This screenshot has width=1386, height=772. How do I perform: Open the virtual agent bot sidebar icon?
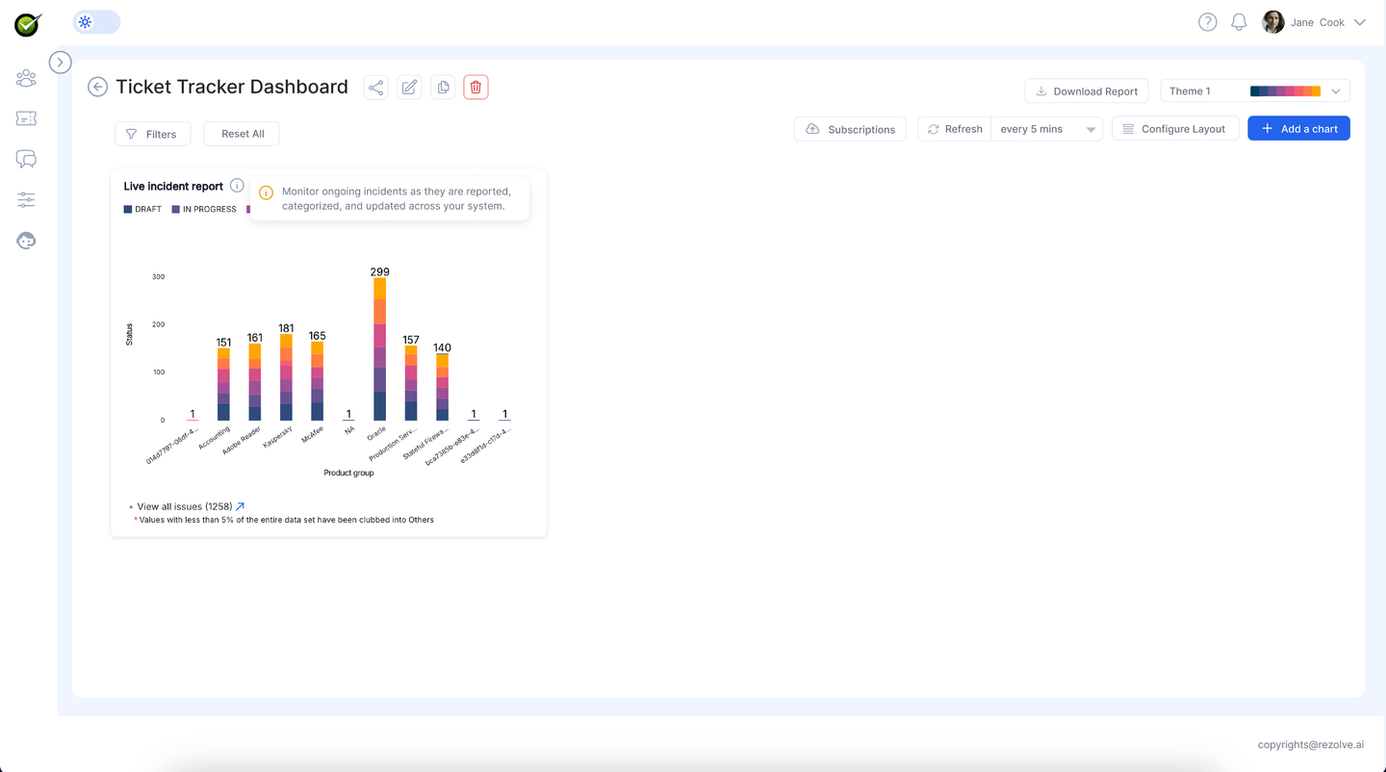tap(26, 241)
